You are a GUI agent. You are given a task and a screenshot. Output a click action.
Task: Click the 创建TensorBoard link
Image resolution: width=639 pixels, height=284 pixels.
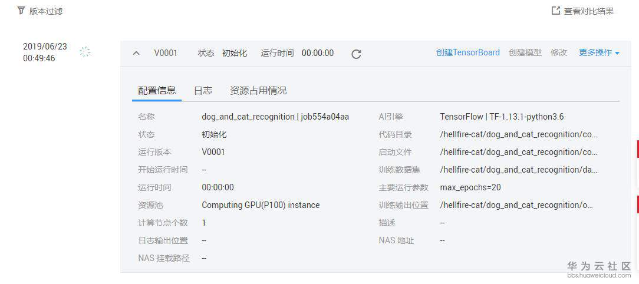click(468, 52)
